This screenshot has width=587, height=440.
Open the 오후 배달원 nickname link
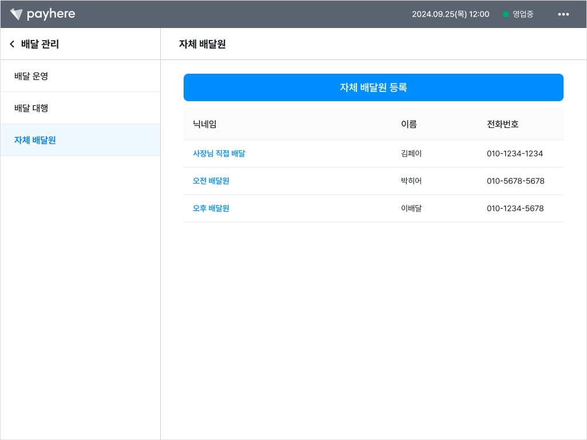211,208
